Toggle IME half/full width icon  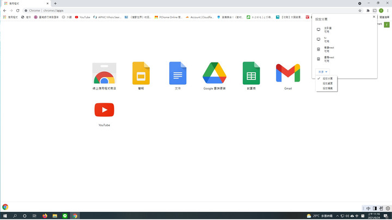(x=375, y=208)
